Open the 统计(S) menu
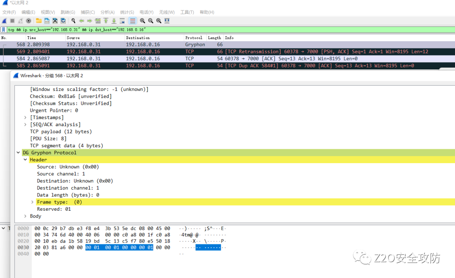The width and height of the screenshot is (455, 278). (x=127, y=12)
